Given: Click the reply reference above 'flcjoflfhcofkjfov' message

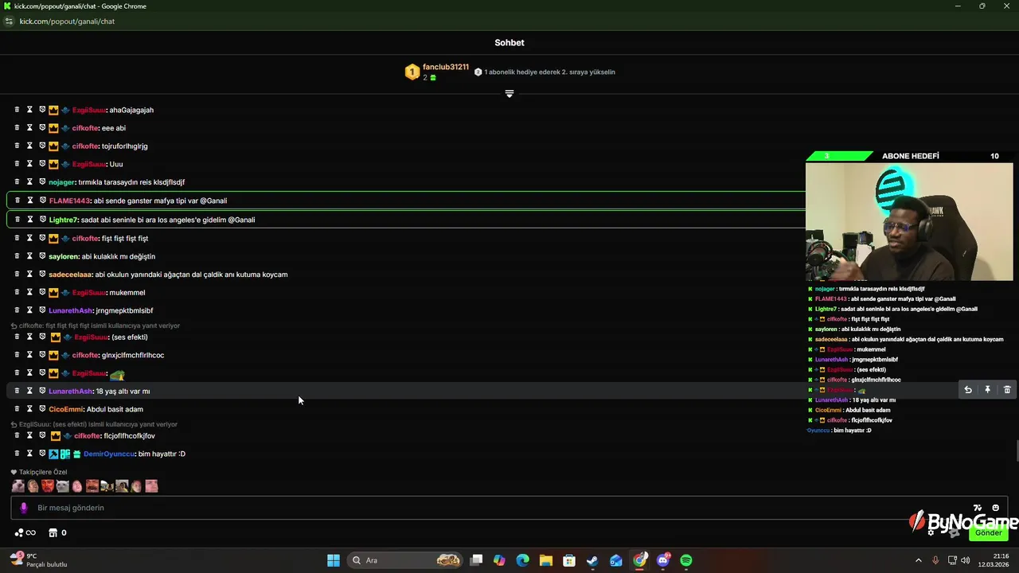Looking at the screenshot, I should click(93, 424).
